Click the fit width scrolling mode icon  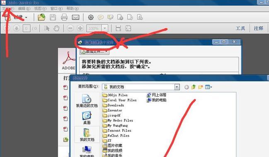pos(119,28)
